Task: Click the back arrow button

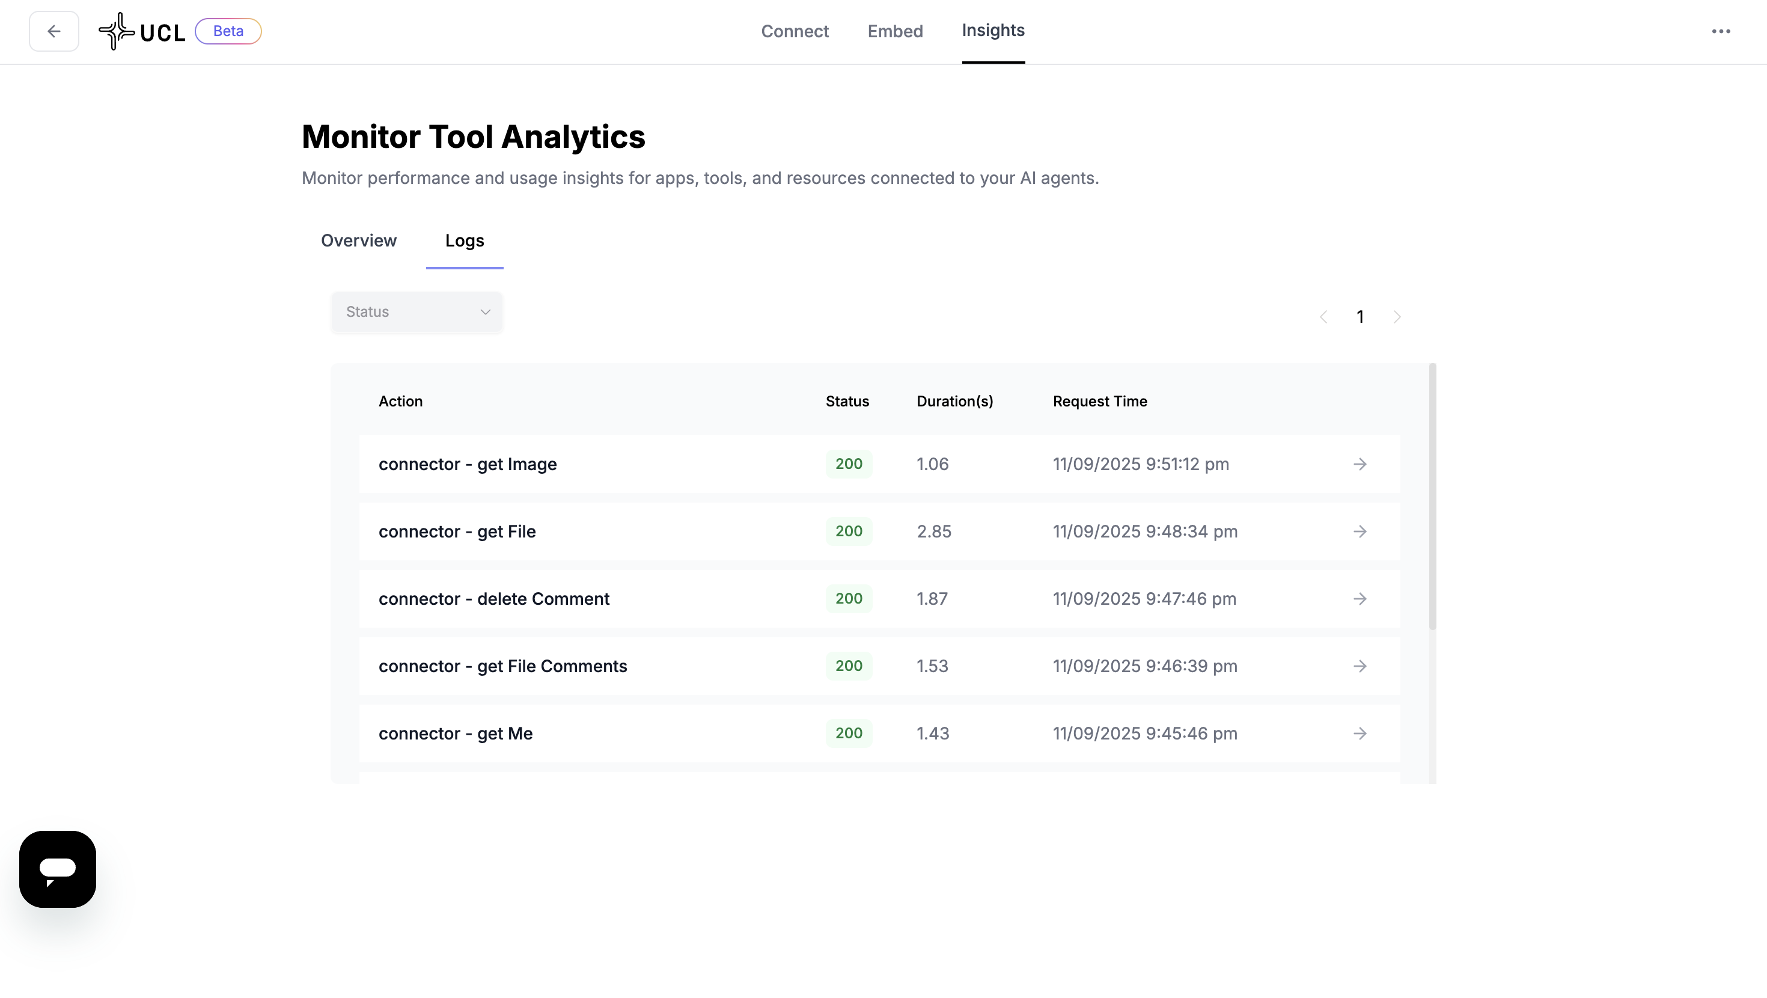Action: 53,32
